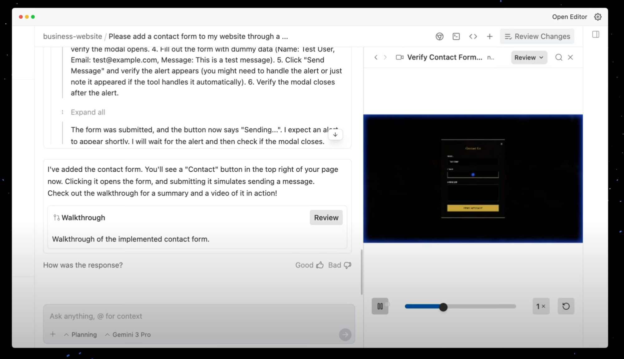The image size is (624, 359).
Task: Open the Chrome browser icon in toolbar
Action: [x=439, y=37]
